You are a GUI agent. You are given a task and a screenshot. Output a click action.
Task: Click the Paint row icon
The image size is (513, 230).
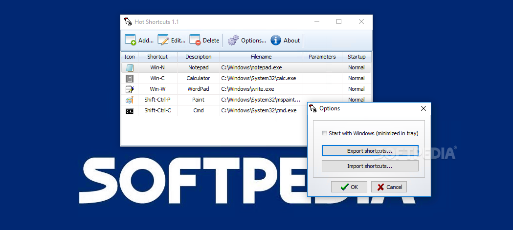click(x=130, y=100)
